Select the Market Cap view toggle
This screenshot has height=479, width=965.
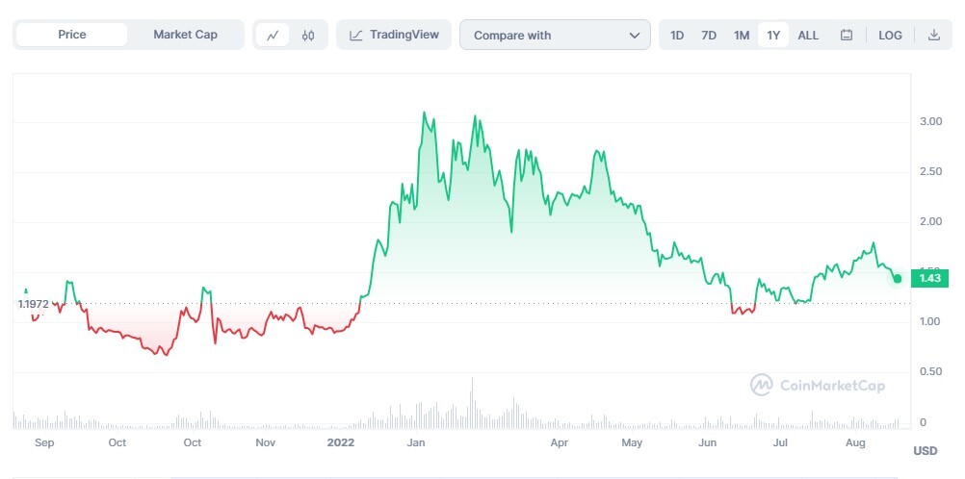click(x=185, y=35)
